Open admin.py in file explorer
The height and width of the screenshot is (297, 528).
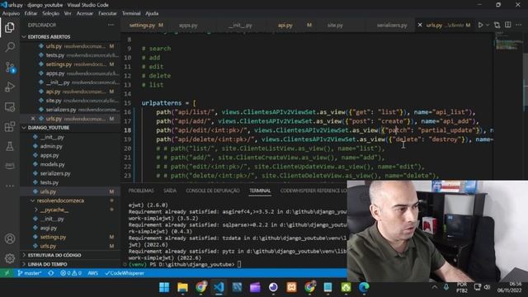point(51,146)
